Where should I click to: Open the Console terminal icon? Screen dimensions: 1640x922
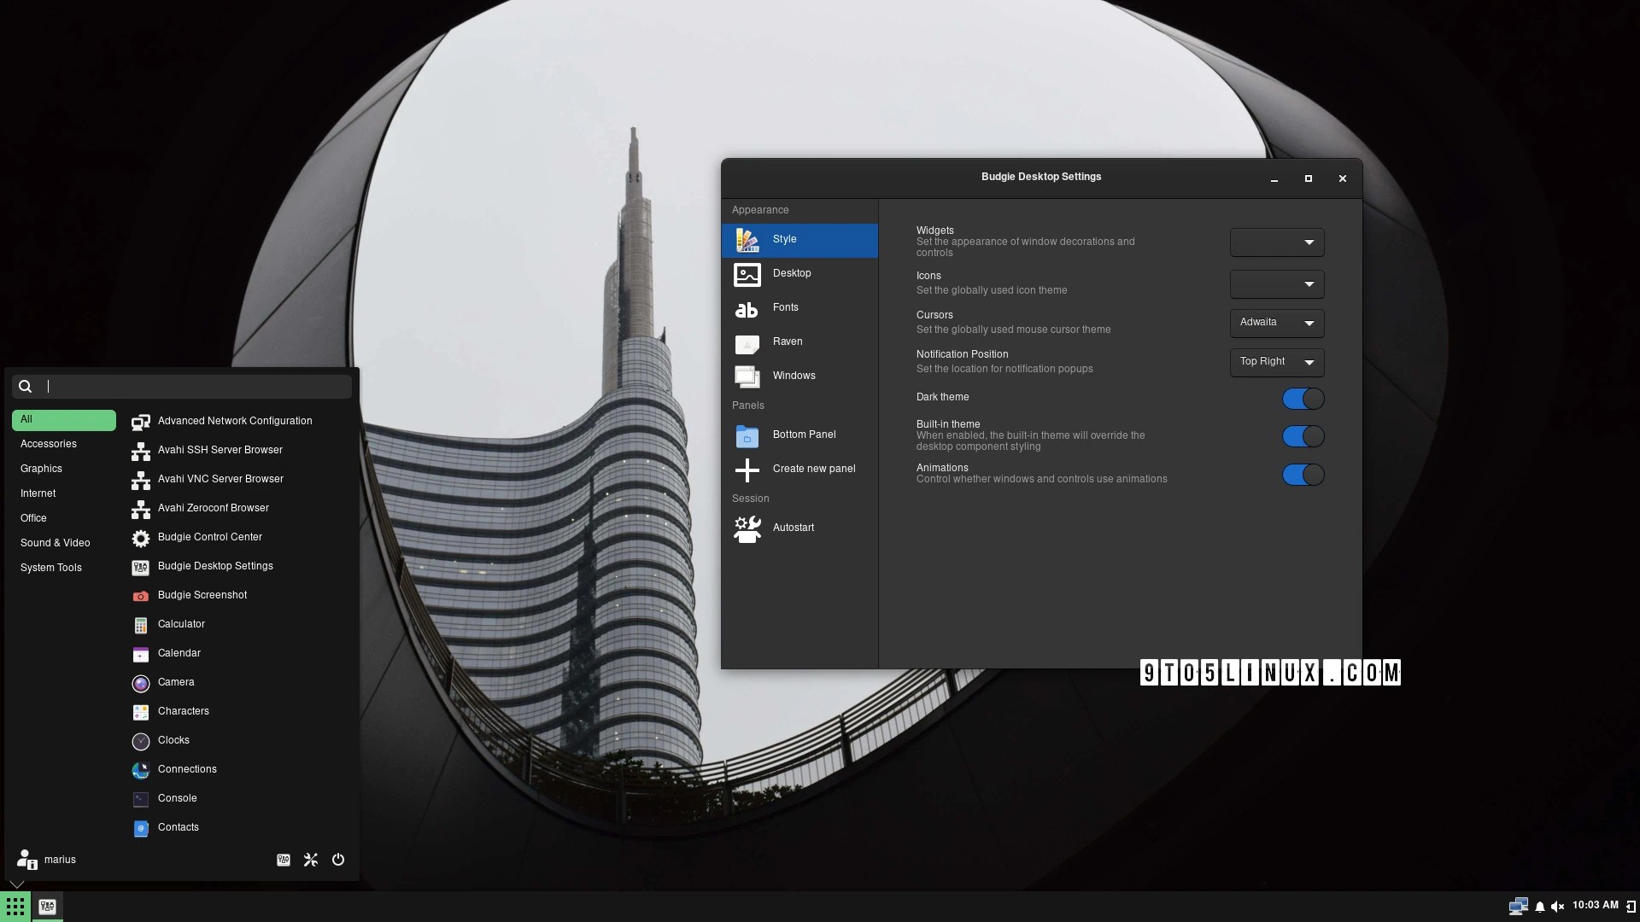point(141,798)
